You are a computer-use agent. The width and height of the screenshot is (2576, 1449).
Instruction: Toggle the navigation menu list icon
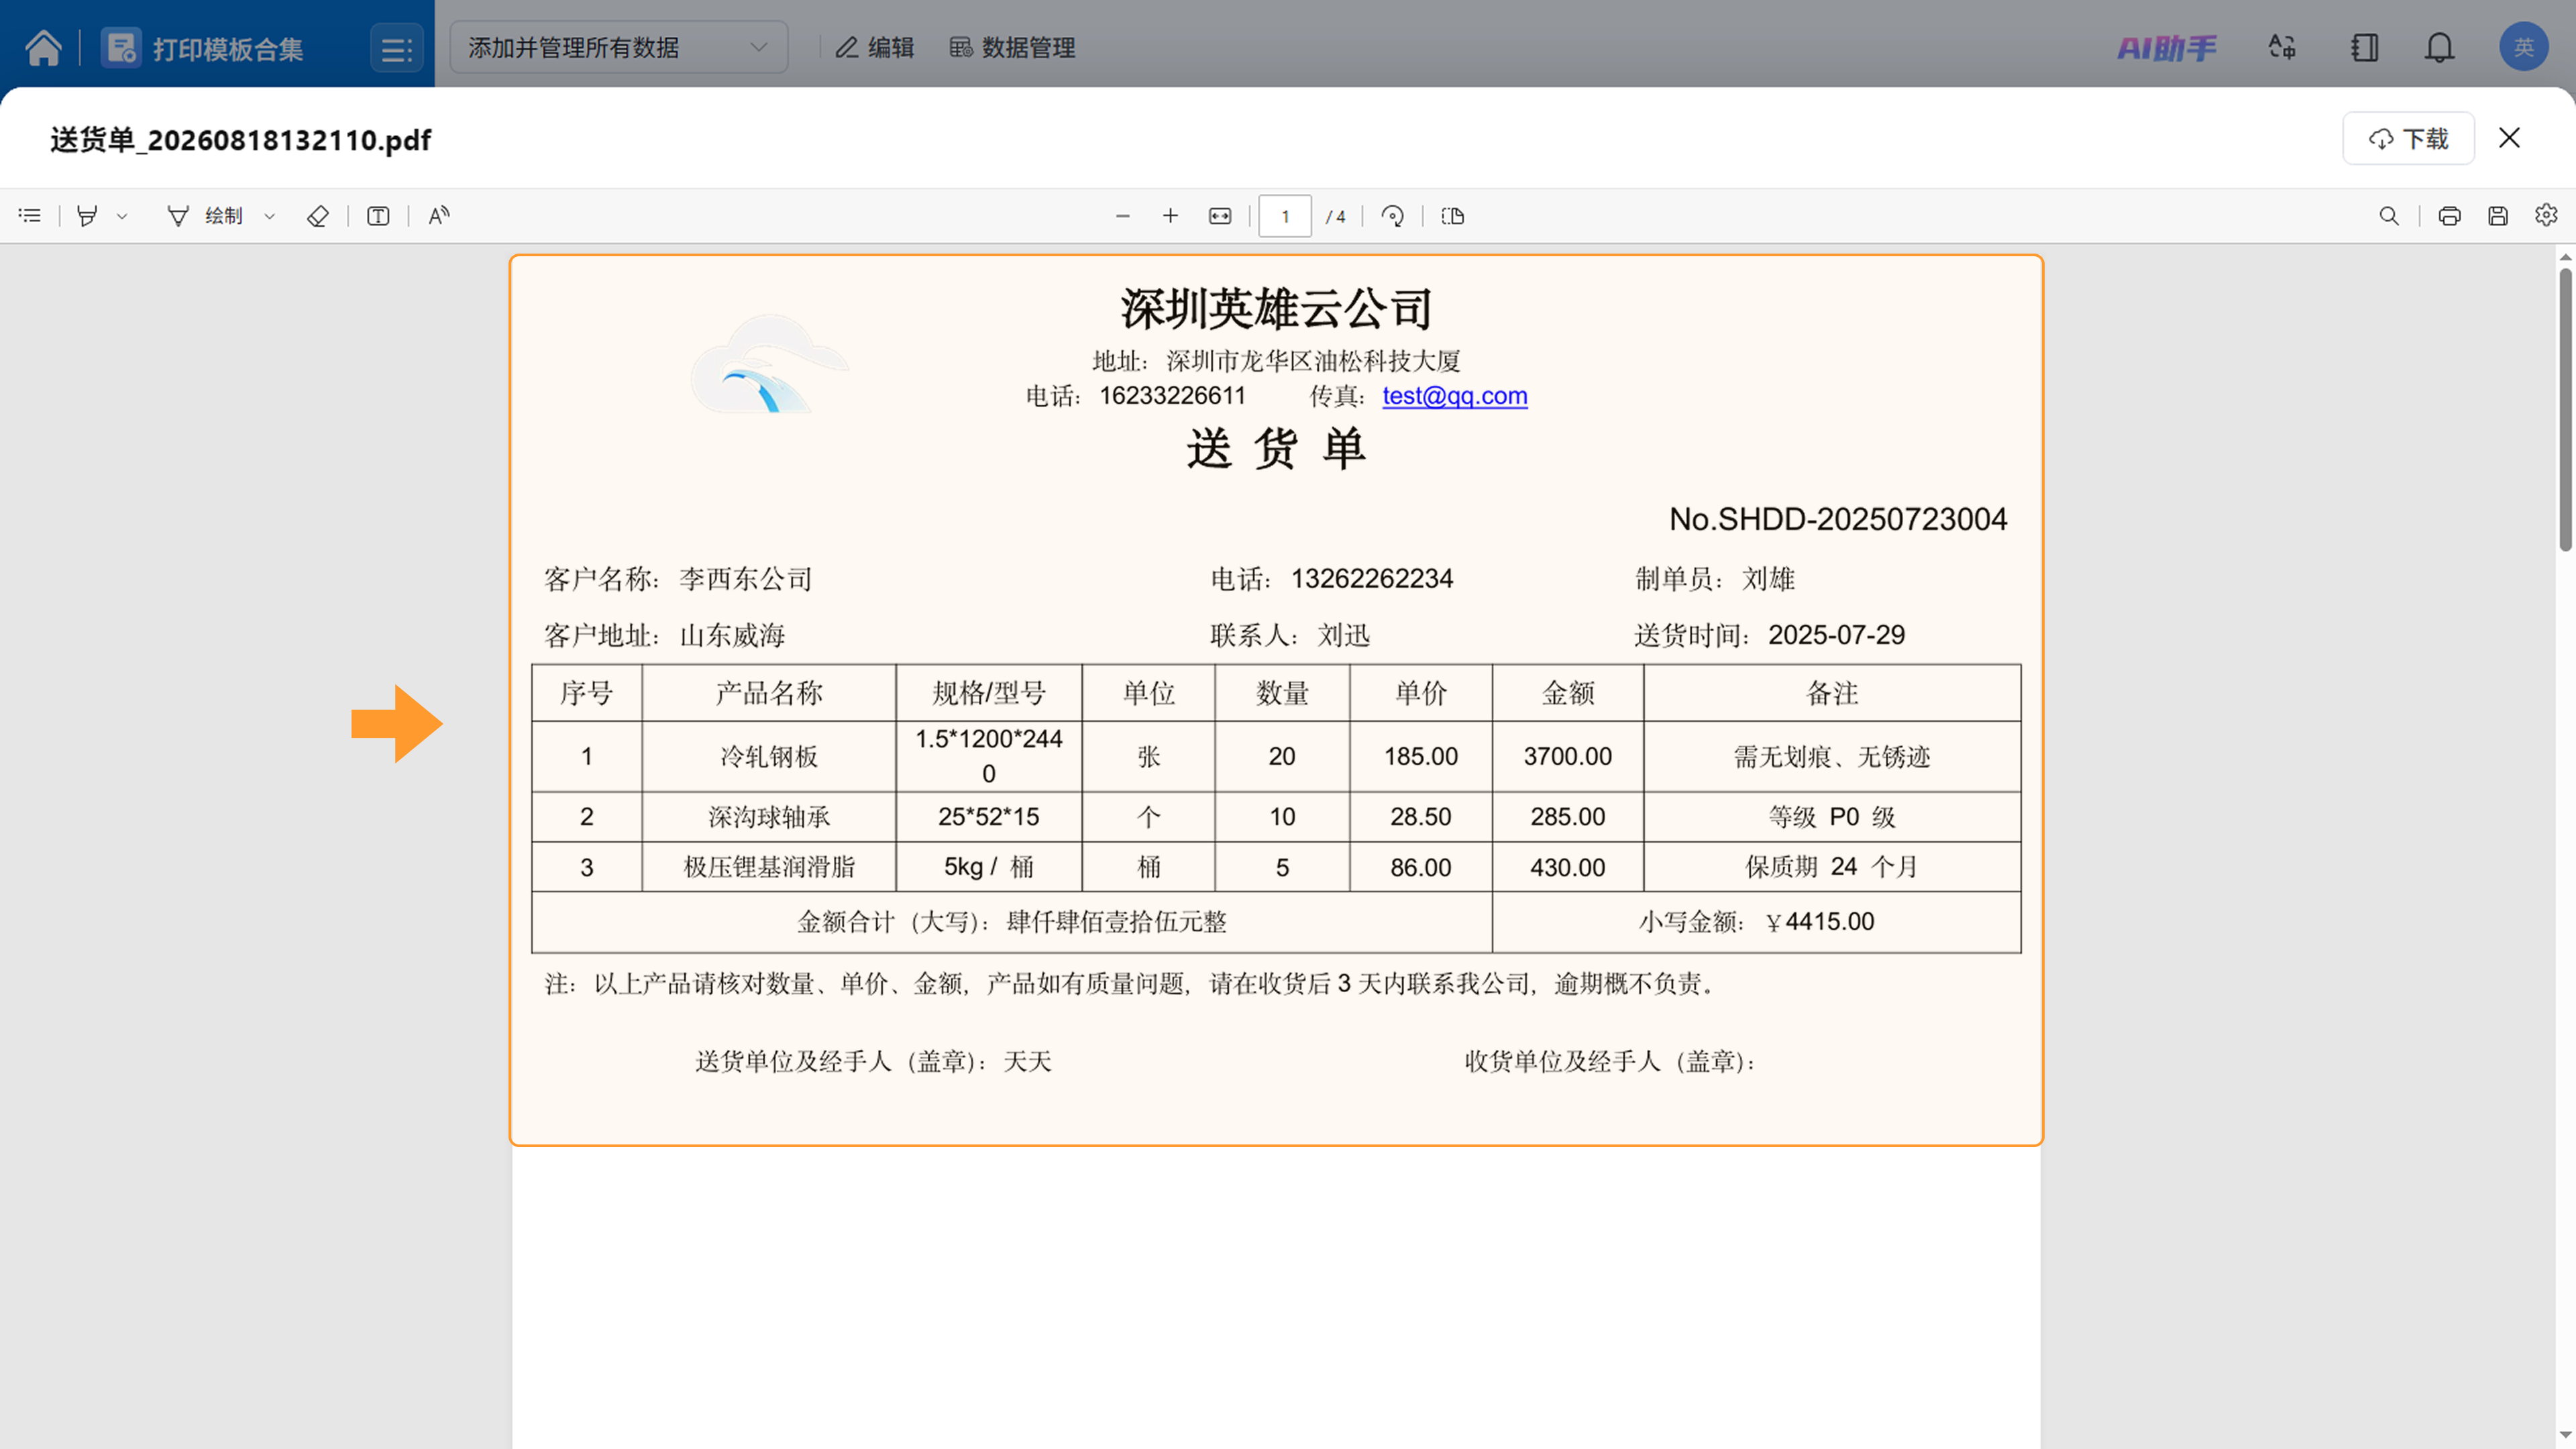pos(397,48)
